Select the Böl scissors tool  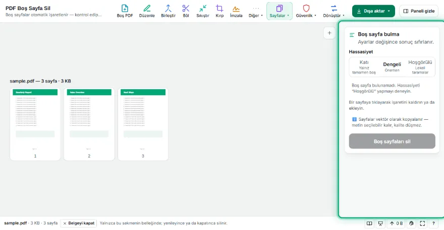(186, 11)
